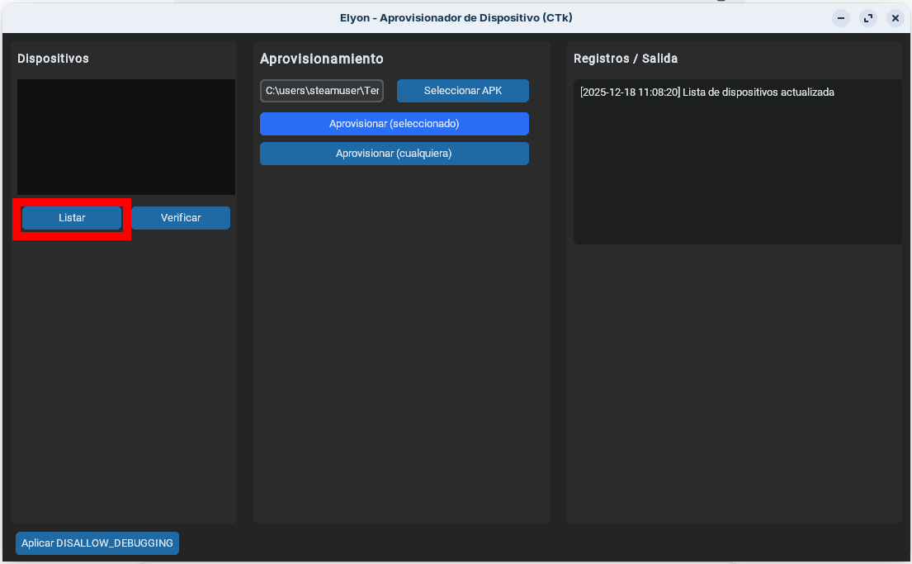Run Aprovisionar (cualquiera)
Screen dimensions: 912x564
tap(394, 154)
